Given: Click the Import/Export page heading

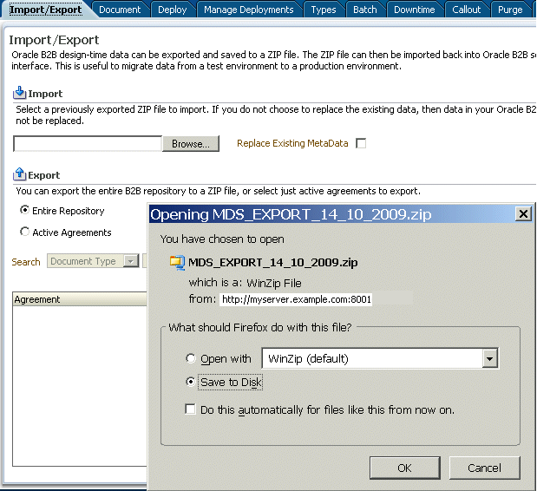Looking at the screenshot, I should [x=54, y=41].
